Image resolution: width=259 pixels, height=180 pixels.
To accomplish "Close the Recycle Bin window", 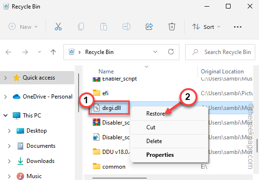I will [x=250, y=7].
